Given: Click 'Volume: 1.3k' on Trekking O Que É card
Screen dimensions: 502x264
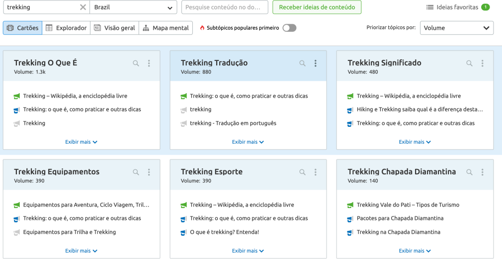Looking at the screenshot, I should click(30, 72).
